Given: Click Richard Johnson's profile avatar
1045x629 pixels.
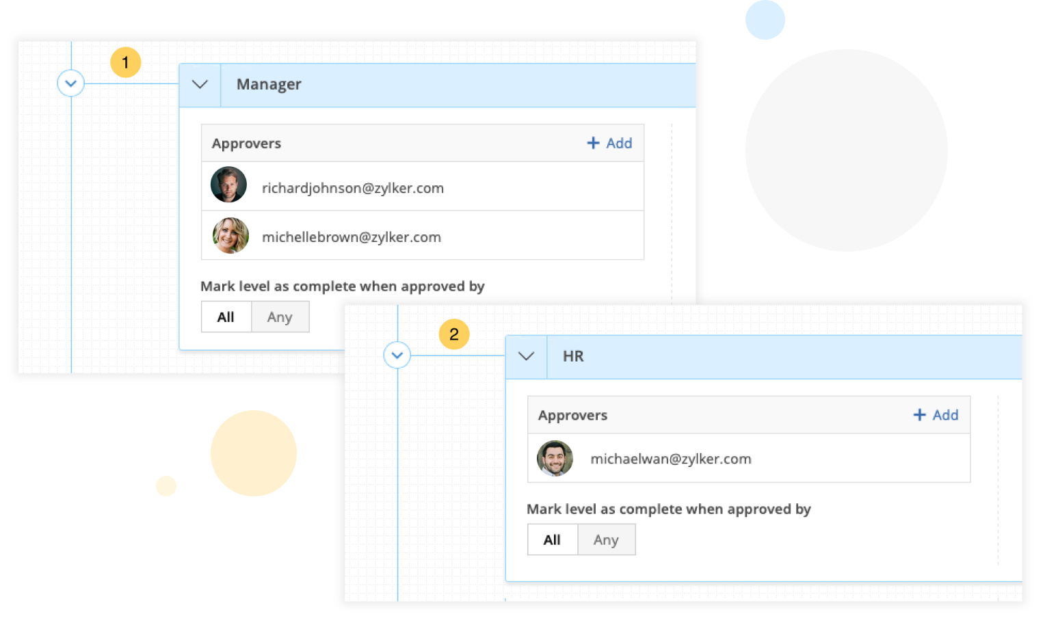Looking at the screenshot, I should [x=228, y=185].
